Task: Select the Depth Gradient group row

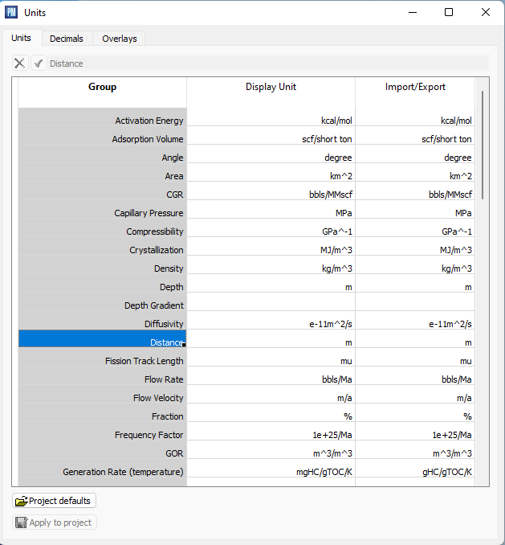Action: tap(103, 305)
